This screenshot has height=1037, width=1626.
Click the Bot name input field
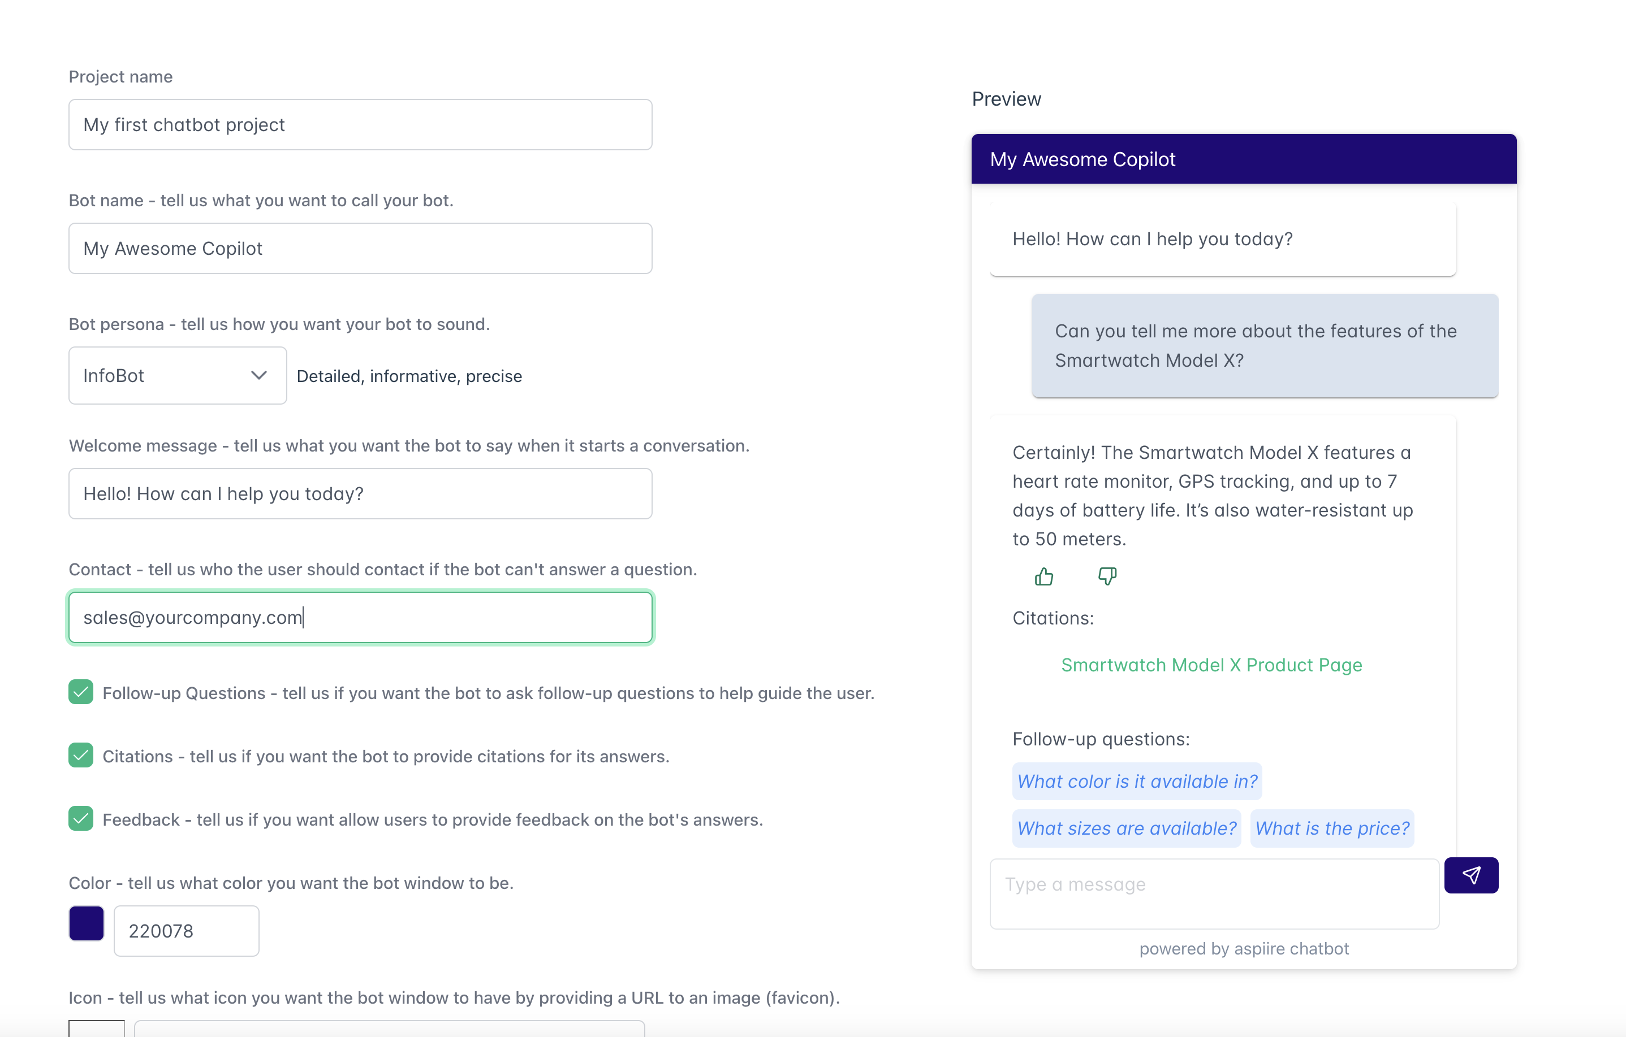361,248
